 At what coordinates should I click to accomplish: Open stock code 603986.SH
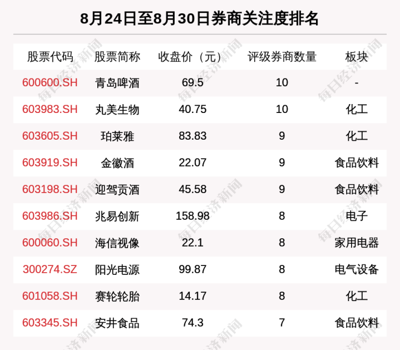(x=50, y=216)
